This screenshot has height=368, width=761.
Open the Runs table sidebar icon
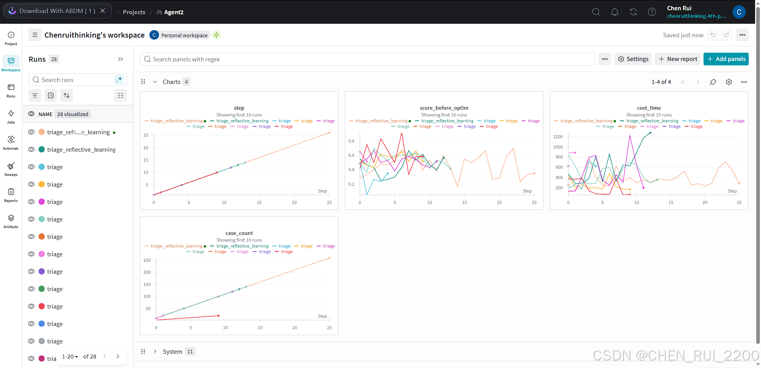[x=11, y=91]
